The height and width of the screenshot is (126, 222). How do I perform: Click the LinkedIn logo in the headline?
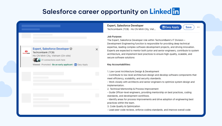coord(165,11)
